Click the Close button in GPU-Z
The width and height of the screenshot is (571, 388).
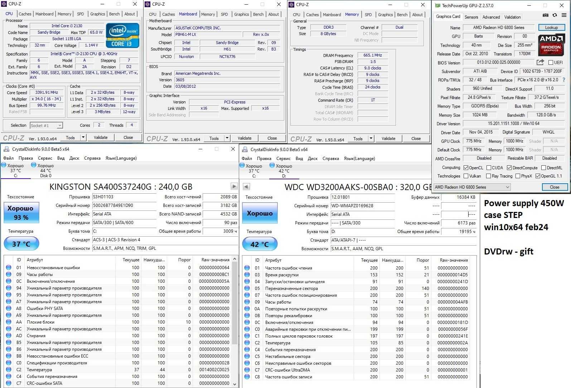[x=555, y=187]
